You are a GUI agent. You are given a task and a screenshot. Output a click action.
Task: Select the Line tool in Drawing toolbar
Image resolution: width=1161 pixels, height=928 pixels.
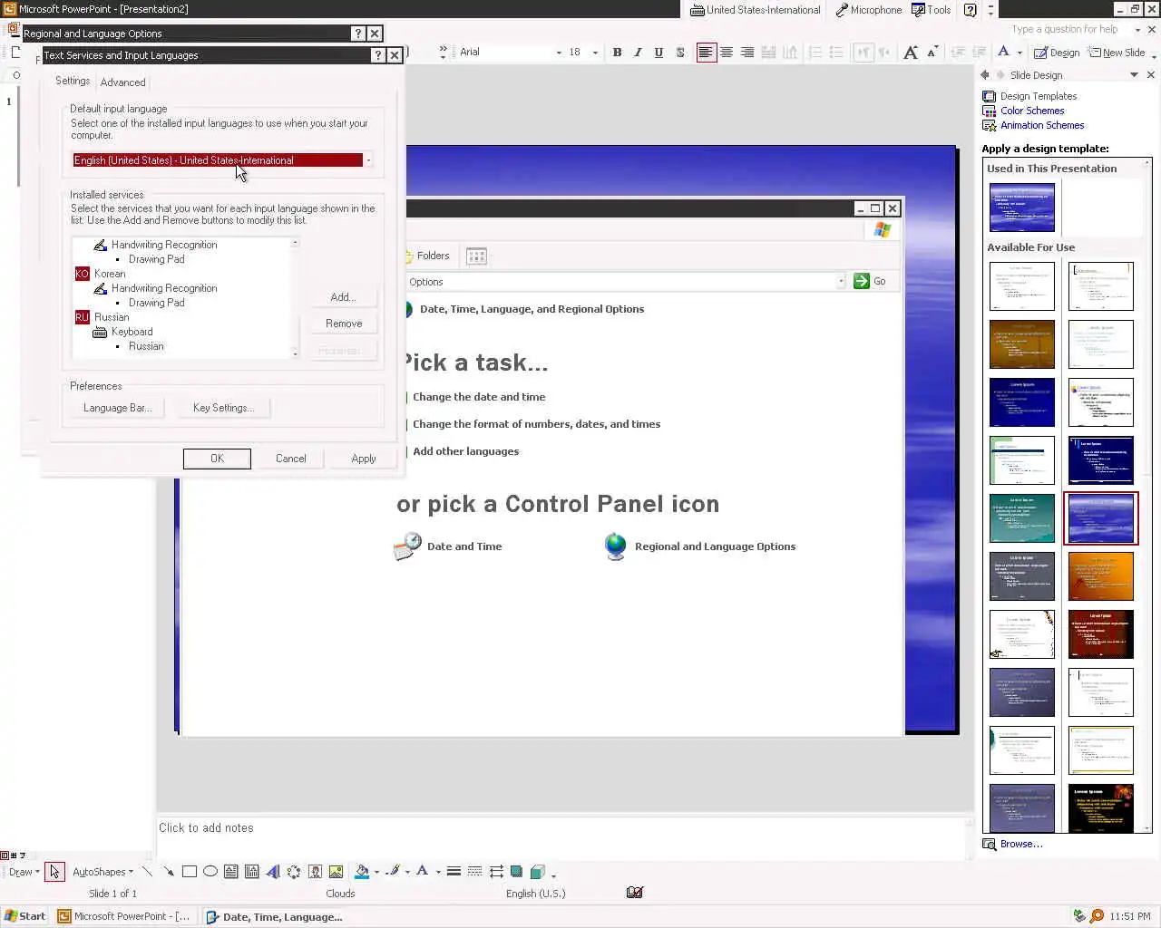coord(147,872)
